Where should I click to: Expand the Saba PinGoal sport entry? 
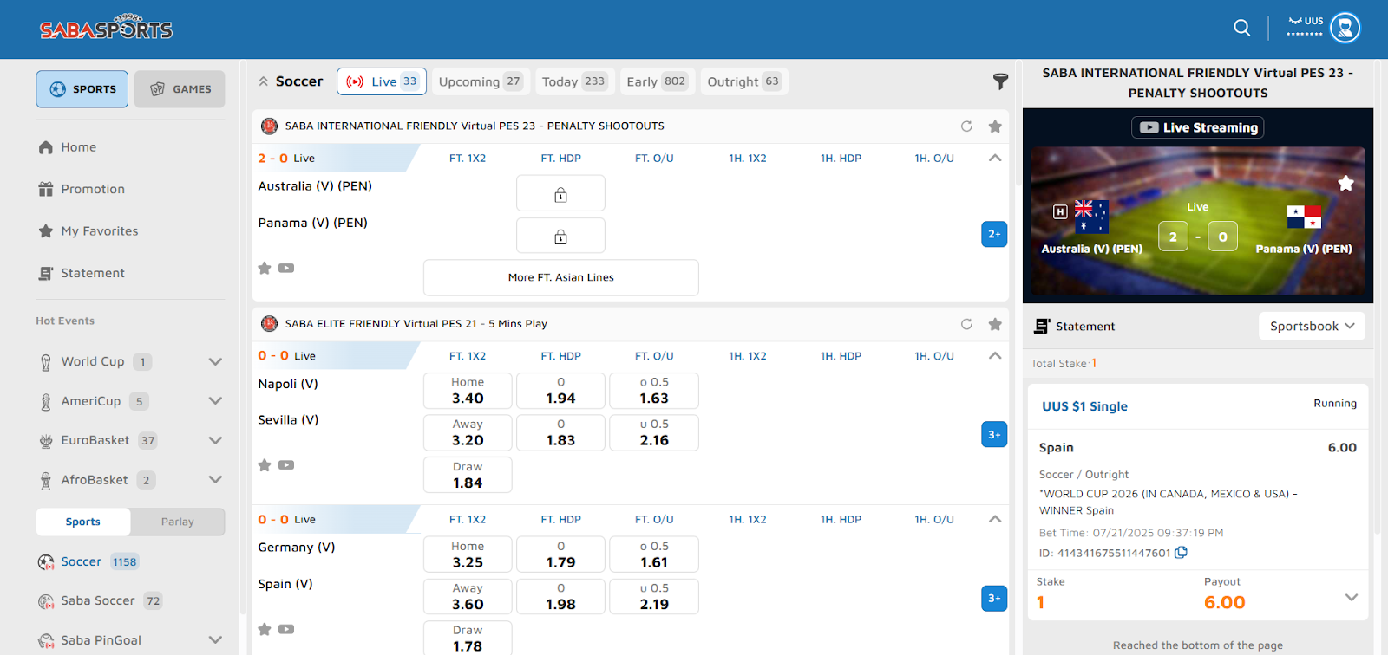(x=215, y=640)
